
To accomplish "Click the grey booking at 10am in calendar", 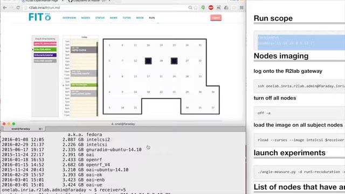I will [x=84, y=73].
